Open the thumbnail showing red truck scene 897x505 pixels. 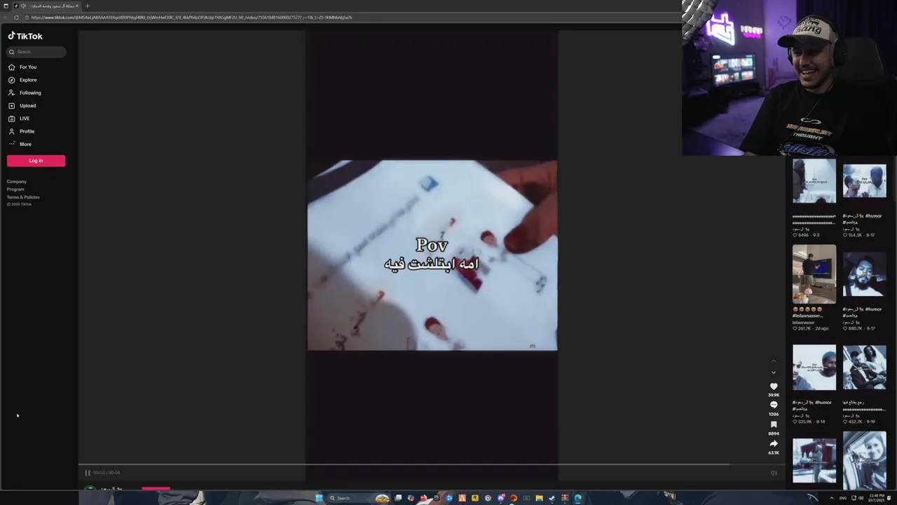pos(814,460)
